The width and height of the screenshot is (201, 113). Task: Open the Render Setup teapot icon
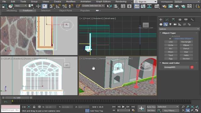(x=164, y=6)
